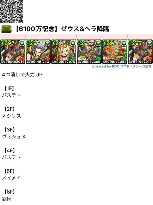Click the 【4F】 floor heading

(9, 151)
